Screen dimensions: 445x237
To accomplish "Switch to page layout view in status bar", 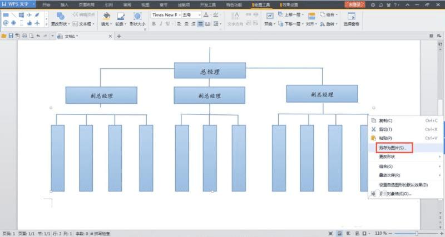I will pos(339,233).
